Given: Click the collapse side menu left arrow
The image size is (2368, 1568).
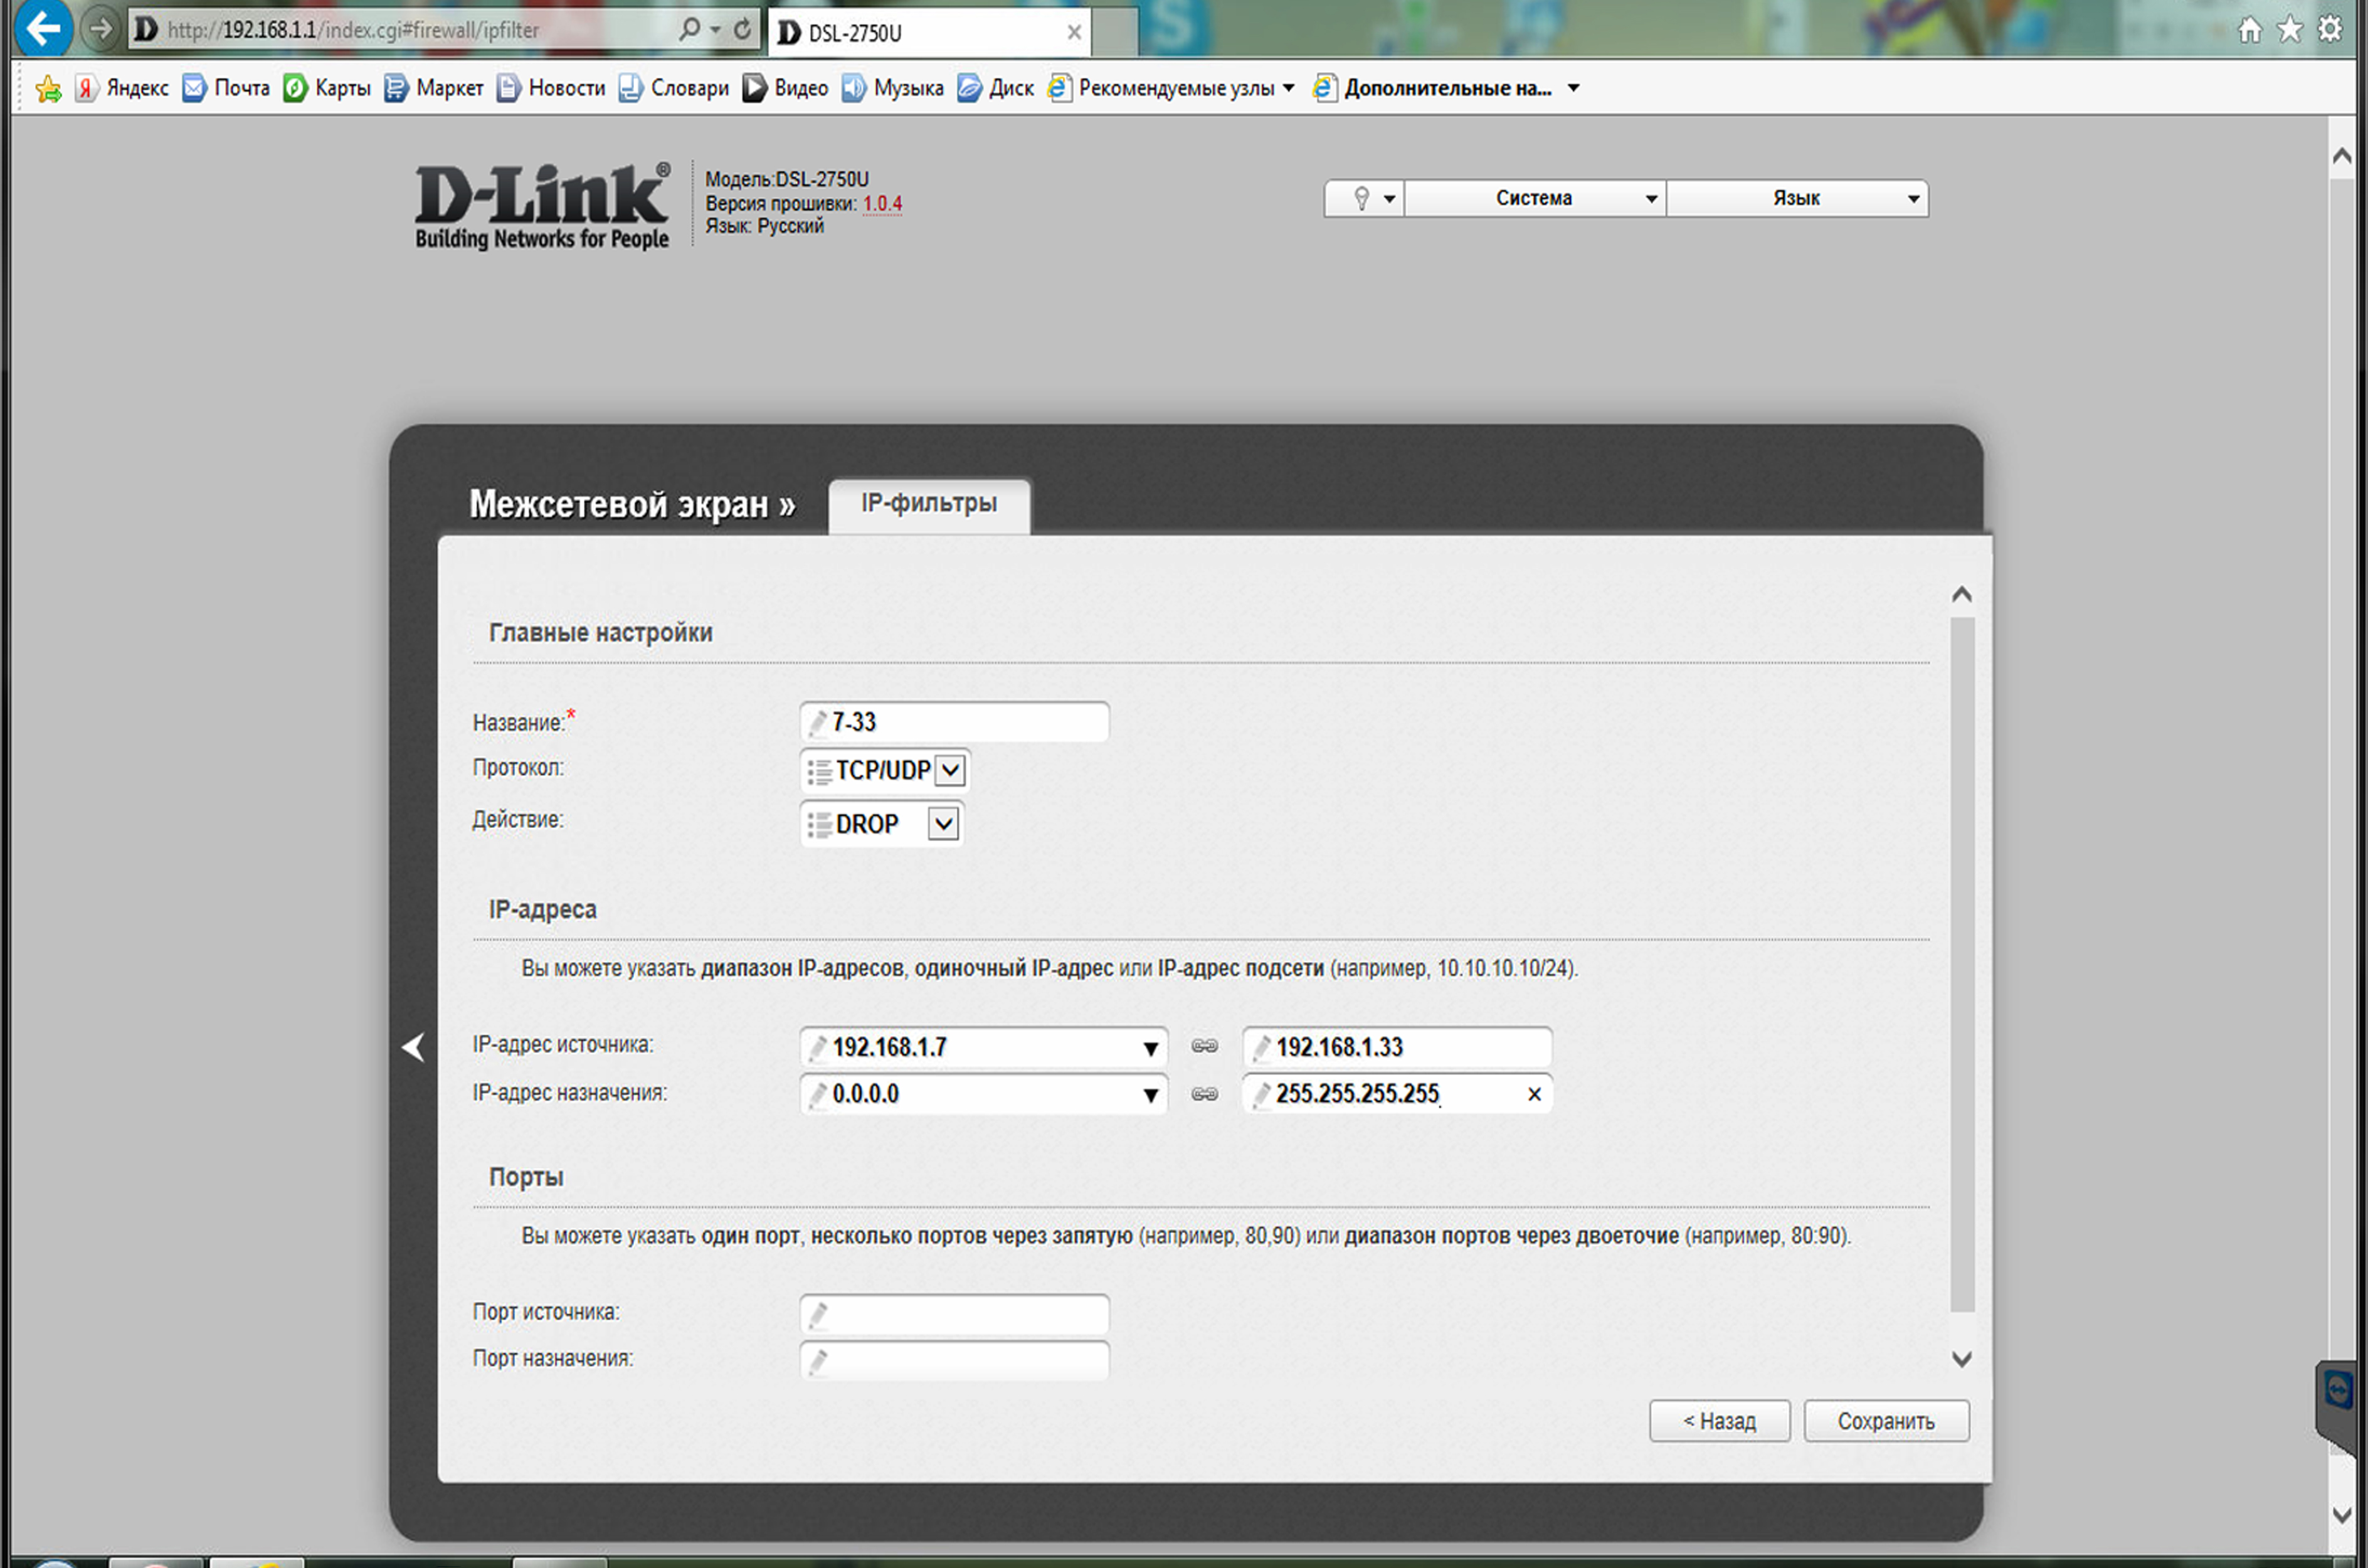Looking at the screenshot, I should pos(413,1047).
